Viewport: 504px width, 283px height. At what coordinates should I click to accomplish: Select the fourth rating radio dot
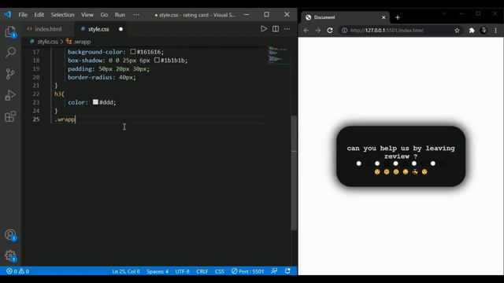414,164
